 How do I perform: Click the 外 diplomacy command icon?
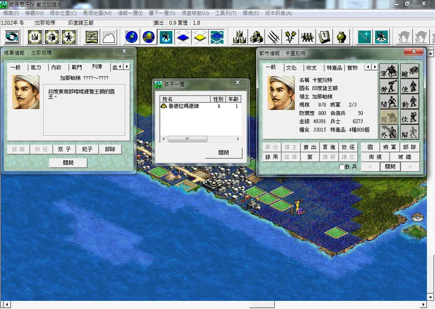tap(389, 132)
